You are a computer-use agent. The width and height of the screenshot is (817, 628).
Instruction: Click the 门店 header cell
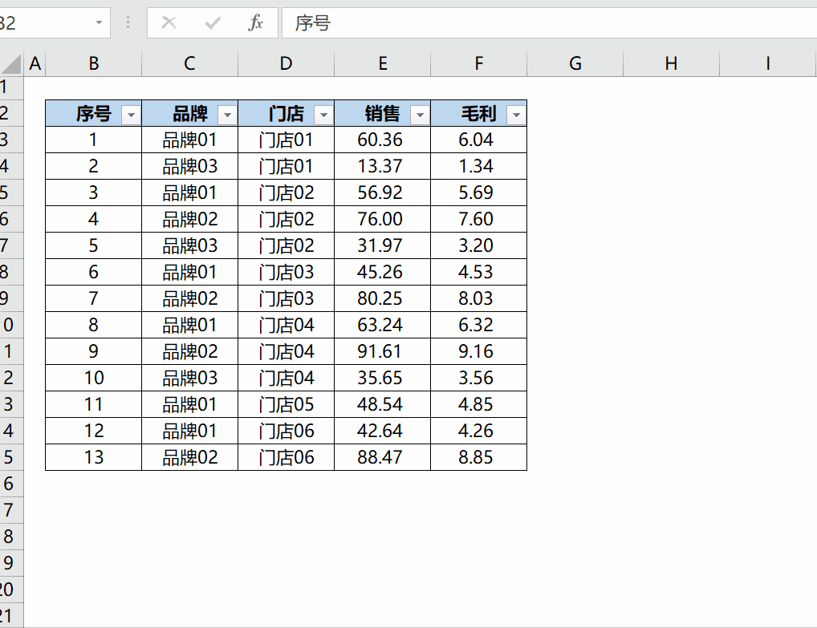pyautogui.click(x=286, y=113)
